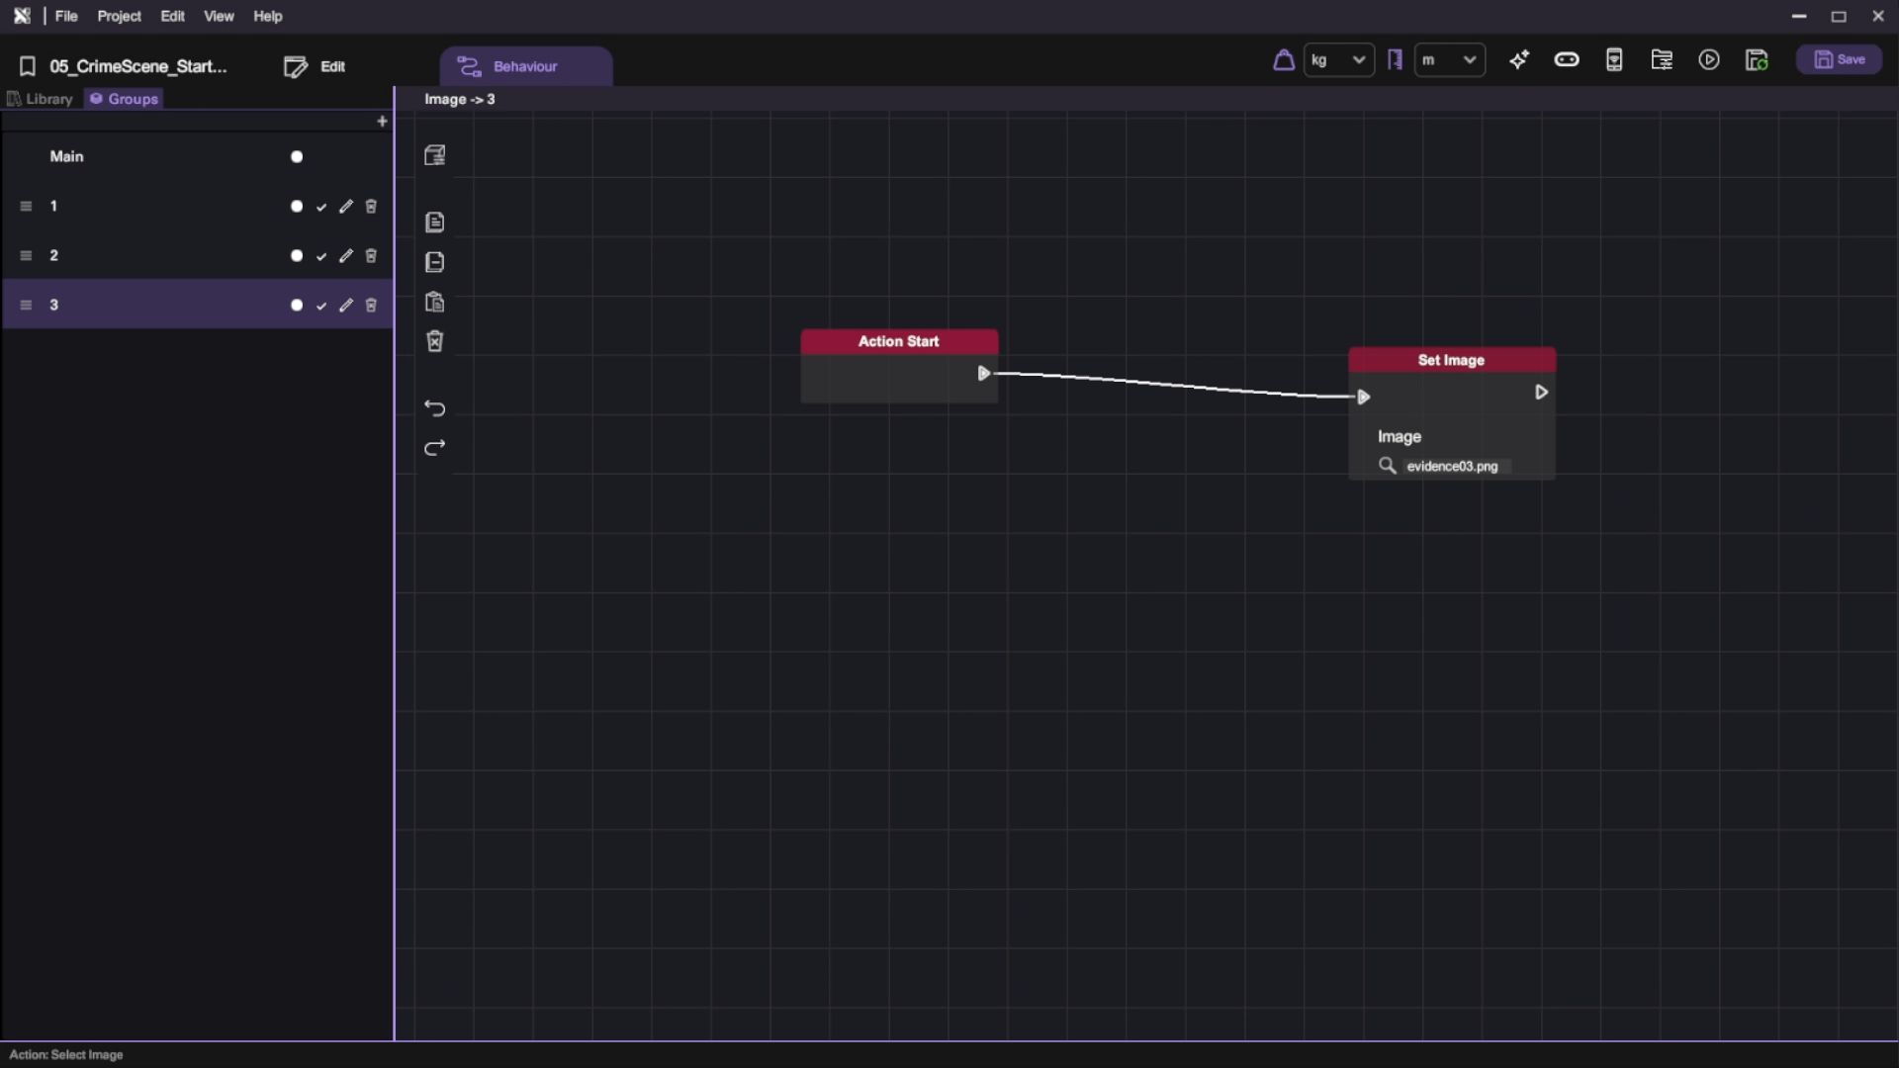Open the mobile device preview icon

[1614, 60]
